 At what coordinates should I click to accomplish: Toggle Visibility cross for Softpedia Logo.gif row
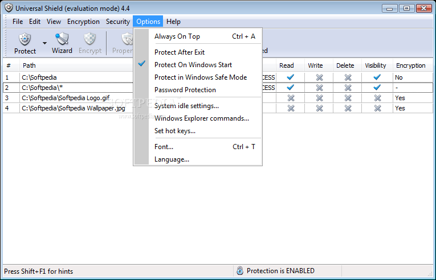(377, 98)
